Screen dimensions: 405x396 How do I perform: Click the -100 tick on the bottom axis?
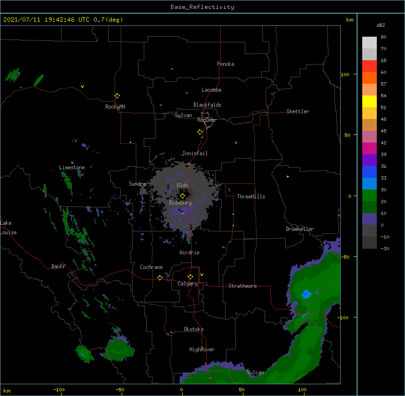[x=59, y=390]
